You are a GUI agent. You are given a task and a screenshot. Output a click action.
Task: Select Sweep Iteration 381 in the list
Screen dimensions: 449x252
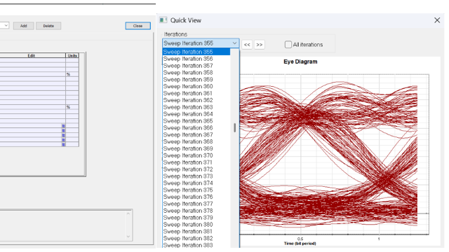coord(196,232)
